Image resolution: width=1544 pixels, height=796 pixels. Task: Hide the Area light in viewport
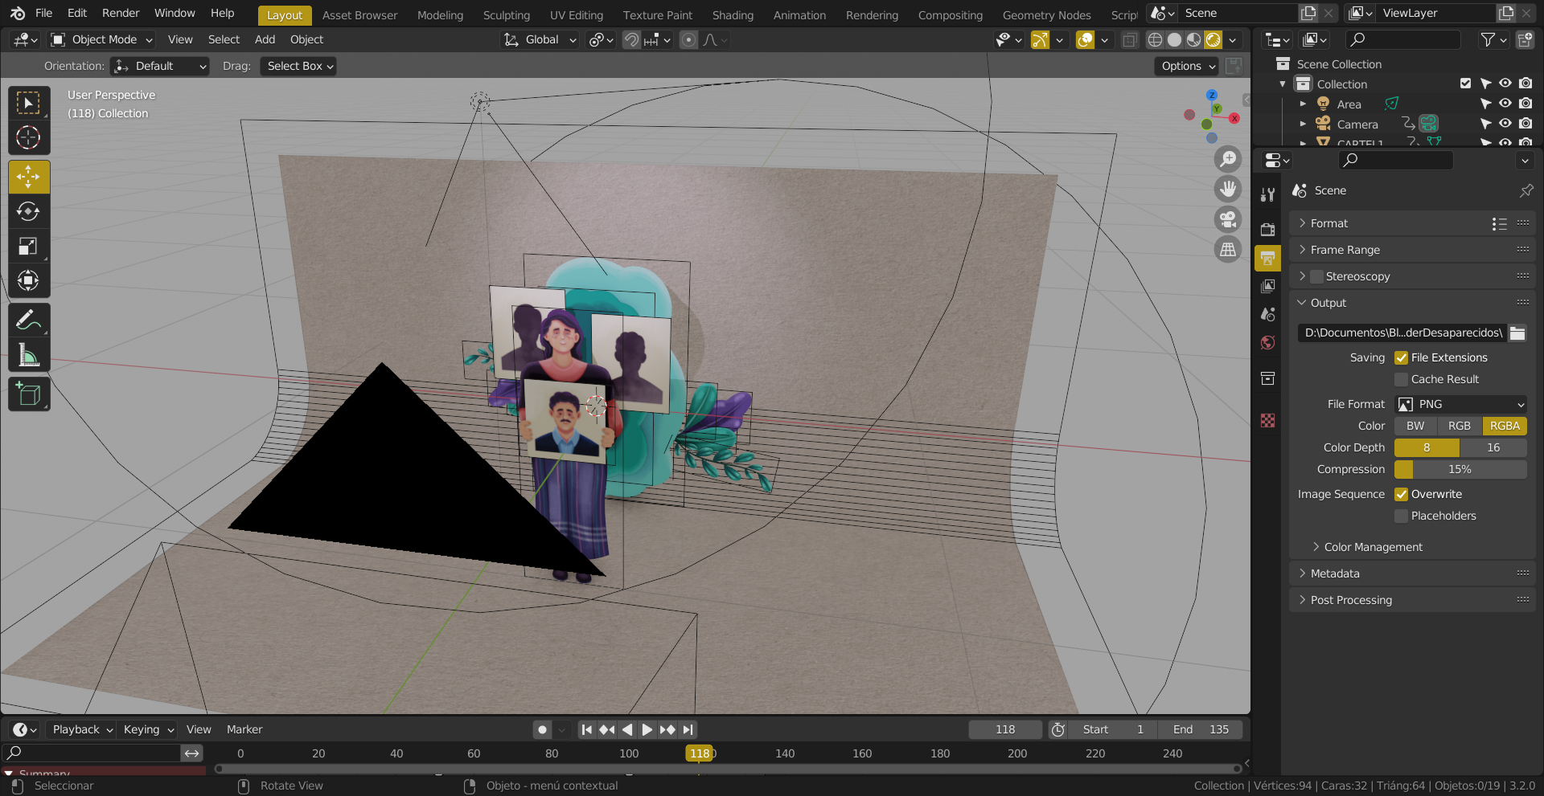[1505, 104]
